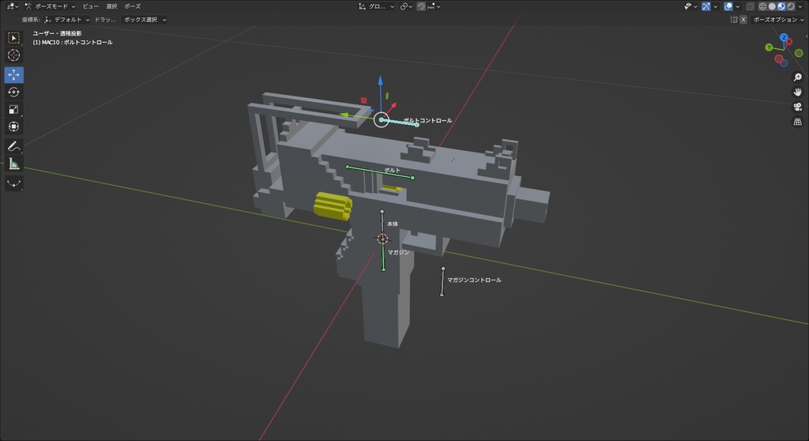Activate the Scale tool
Screen dimensions: 809x441
pos(14,110)
